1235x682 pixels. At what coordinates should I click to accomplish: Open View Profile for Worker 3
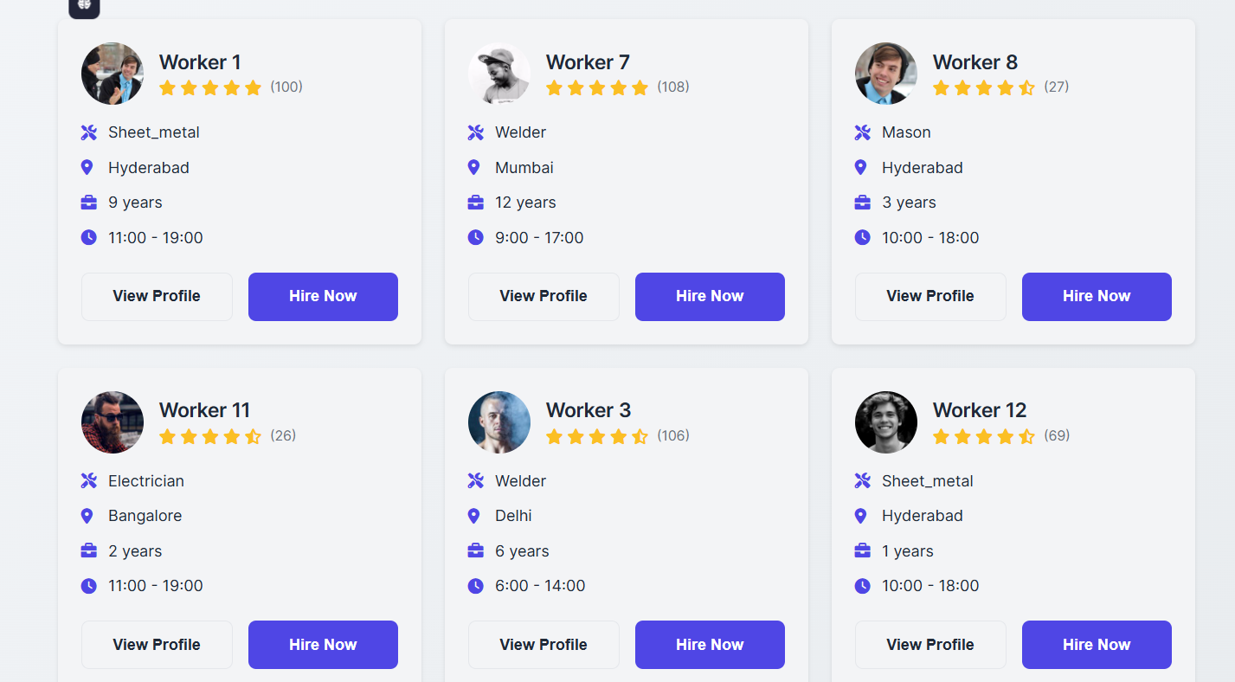click(x=544, y=645)
